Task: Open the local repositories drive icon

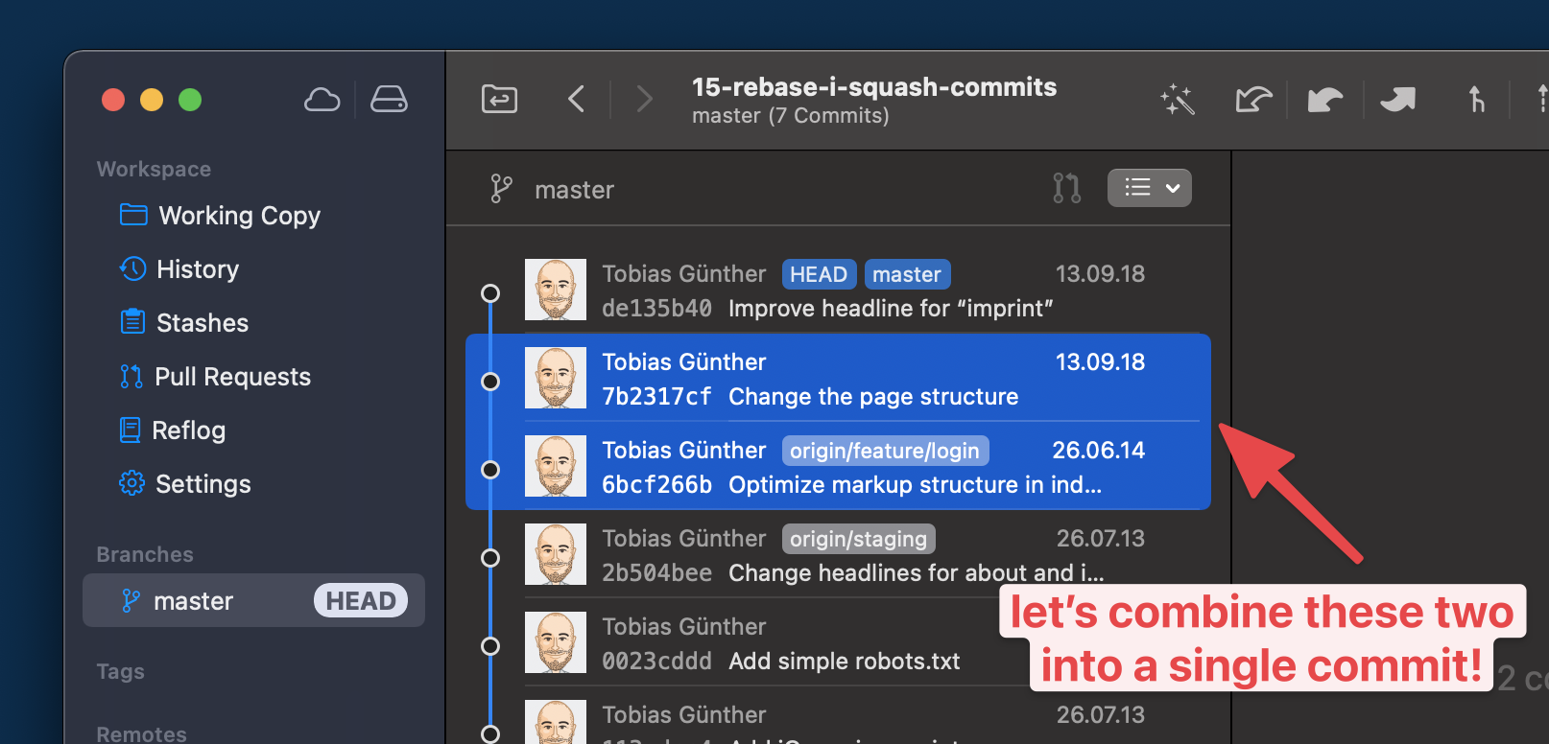Action: click(x=389, y=100)
